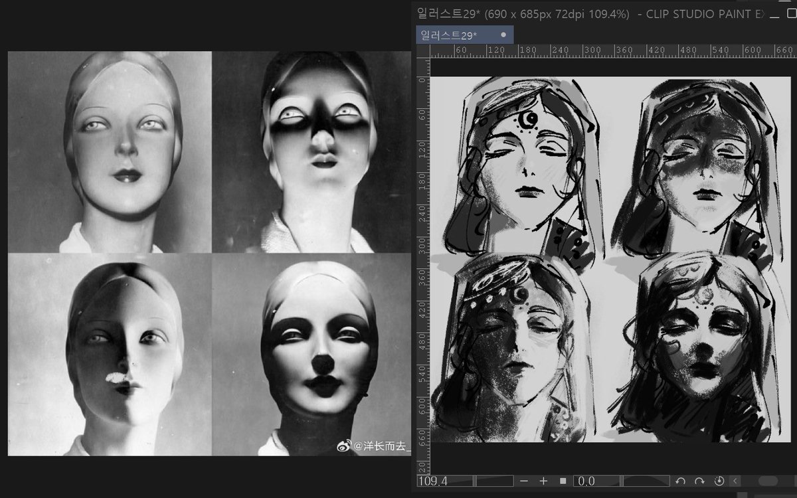The height and width of the screenshot is (498, 797).
Task: Click the top-right mannequin reference photo
Action: coord(311,152)
